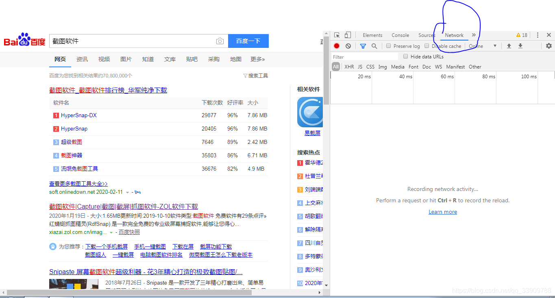Clear the network log

(348, 46)
